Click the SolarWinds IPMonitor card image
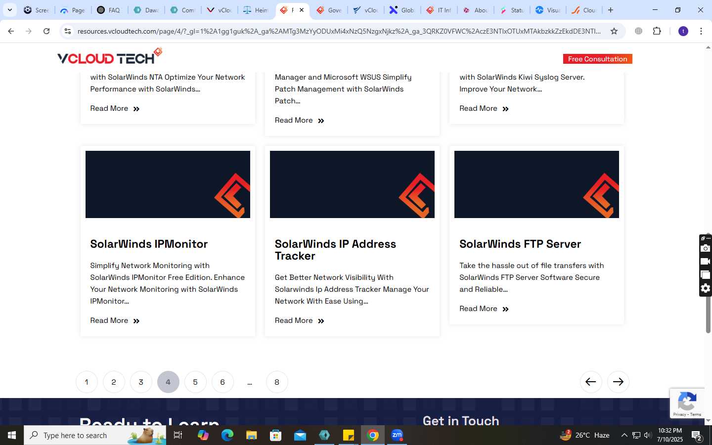Viewport: 712px width, 445px height. point(168,184)
